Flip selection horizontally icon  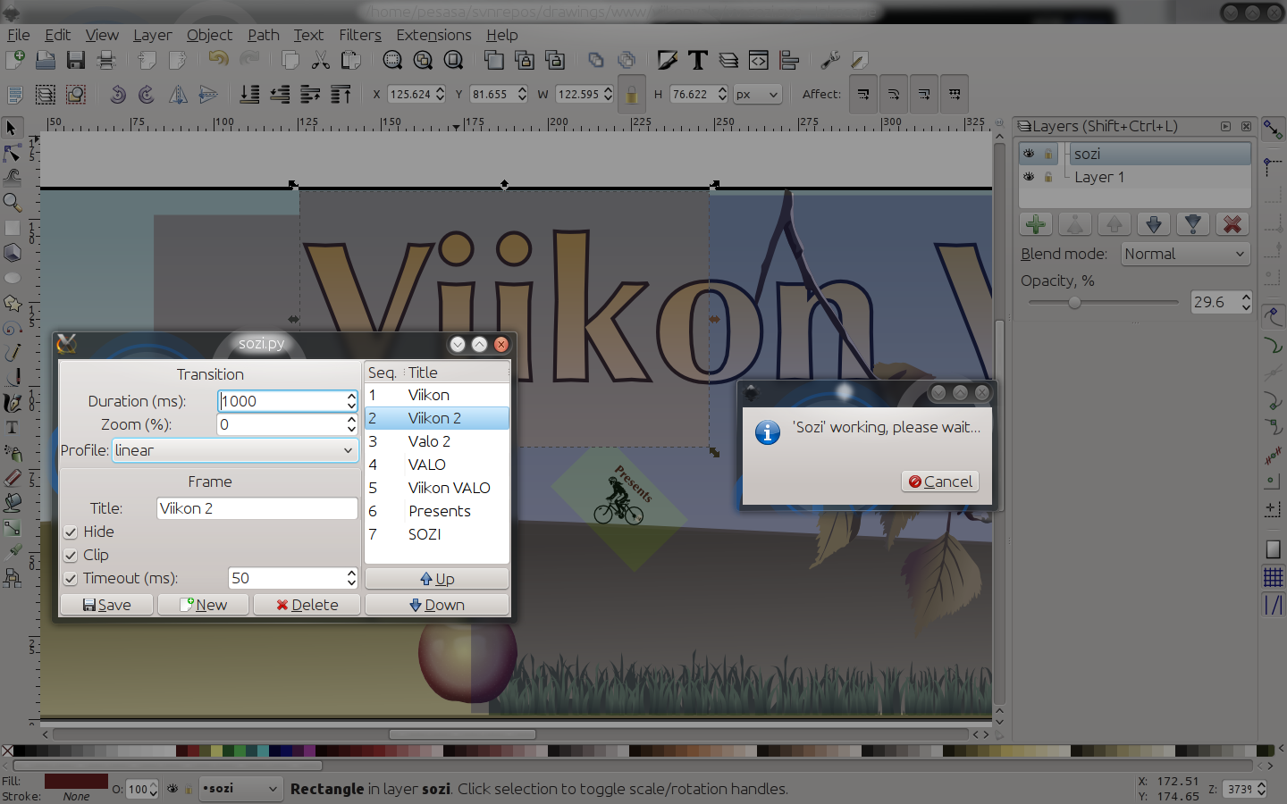point(178,94)
